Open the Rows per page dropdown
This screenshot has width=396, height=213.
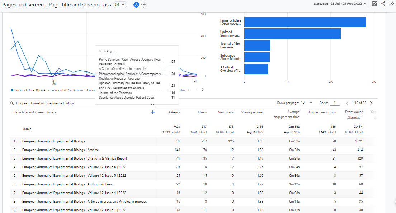(307, 103)
